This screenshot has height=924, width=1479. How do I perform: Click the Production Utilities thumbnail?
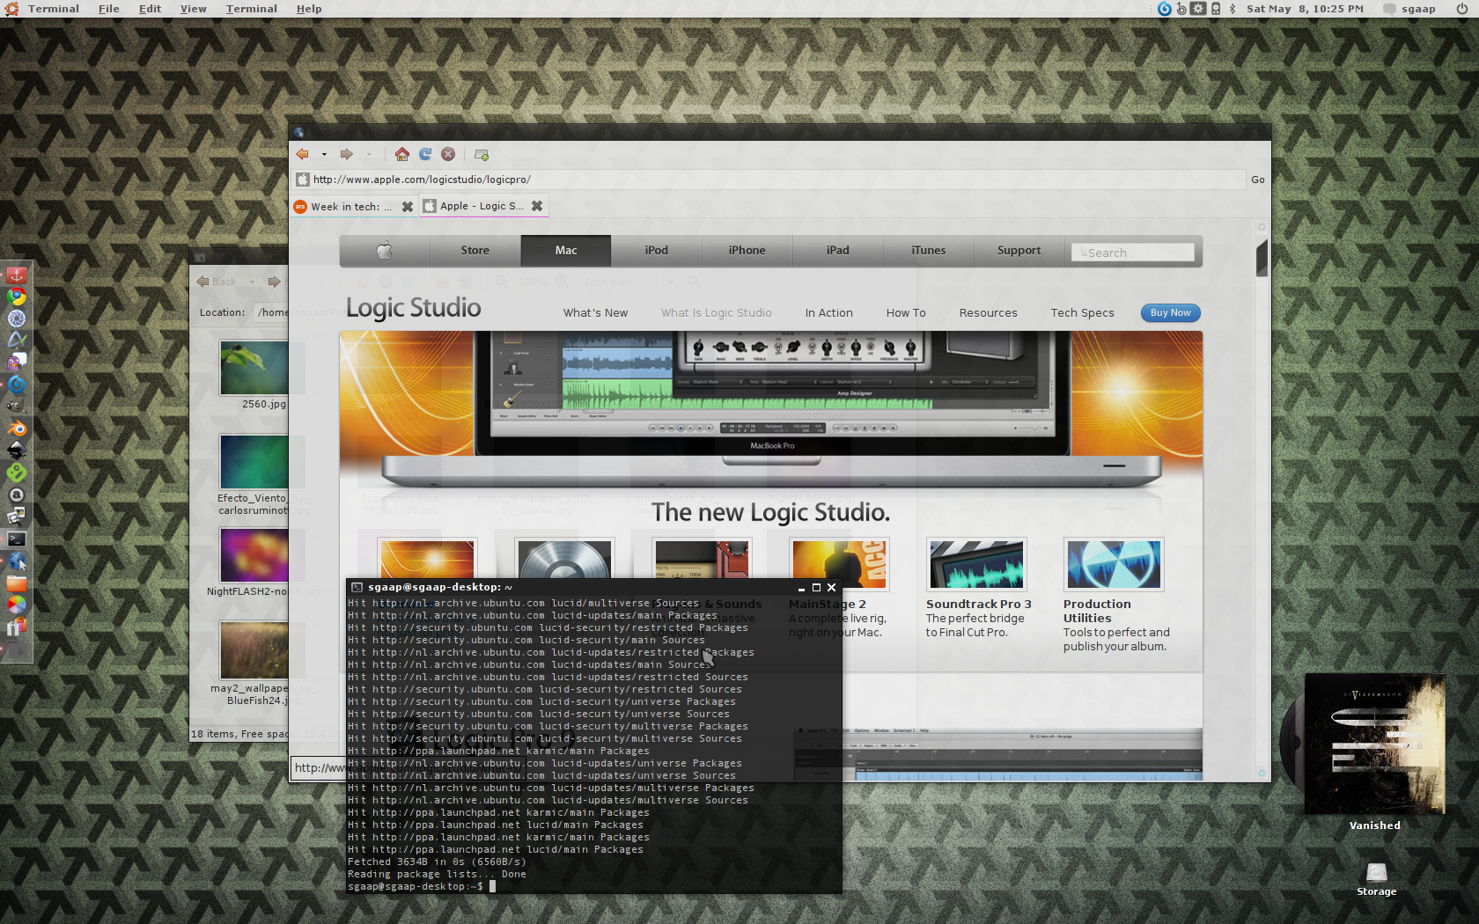click(x=1114, y=564)
